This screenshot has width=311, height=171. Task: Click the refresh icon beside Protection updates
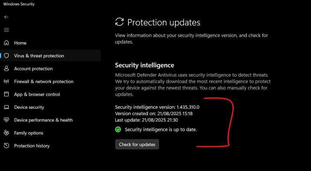(119, 22)
